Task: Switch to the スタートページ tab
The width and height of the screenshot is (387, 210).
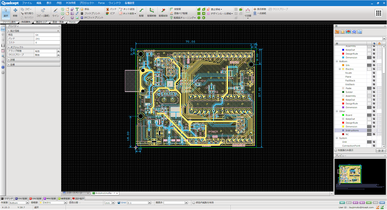Action: click(x=74, y=193)
